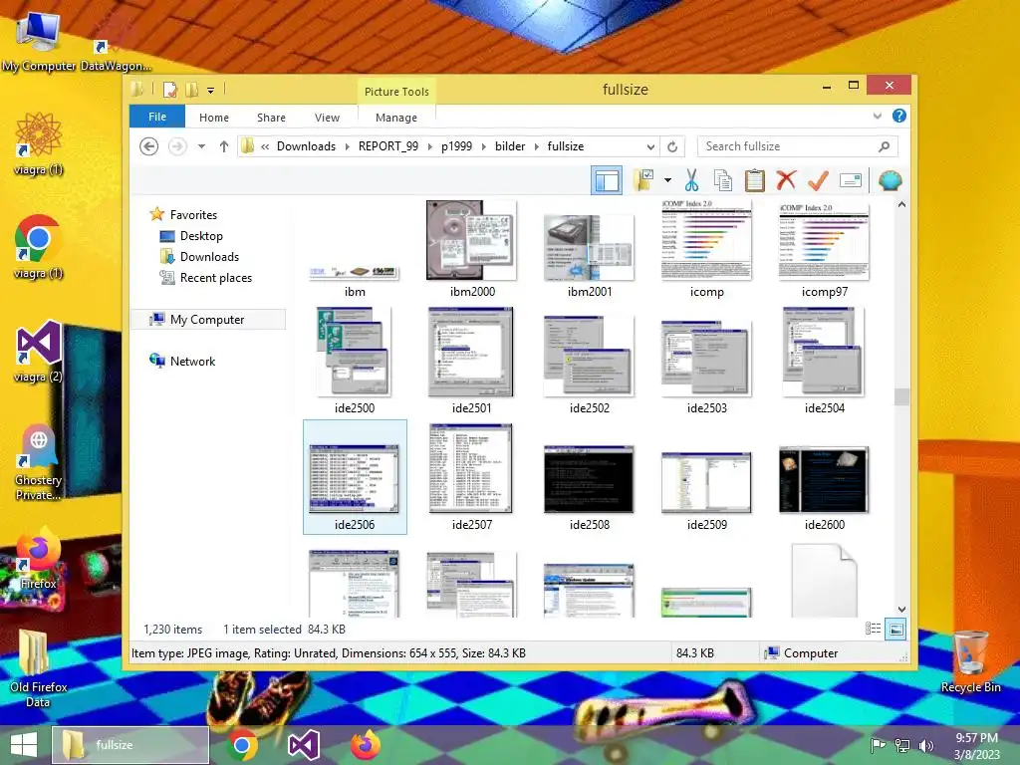Switch to the View ribbon tab

327,118
